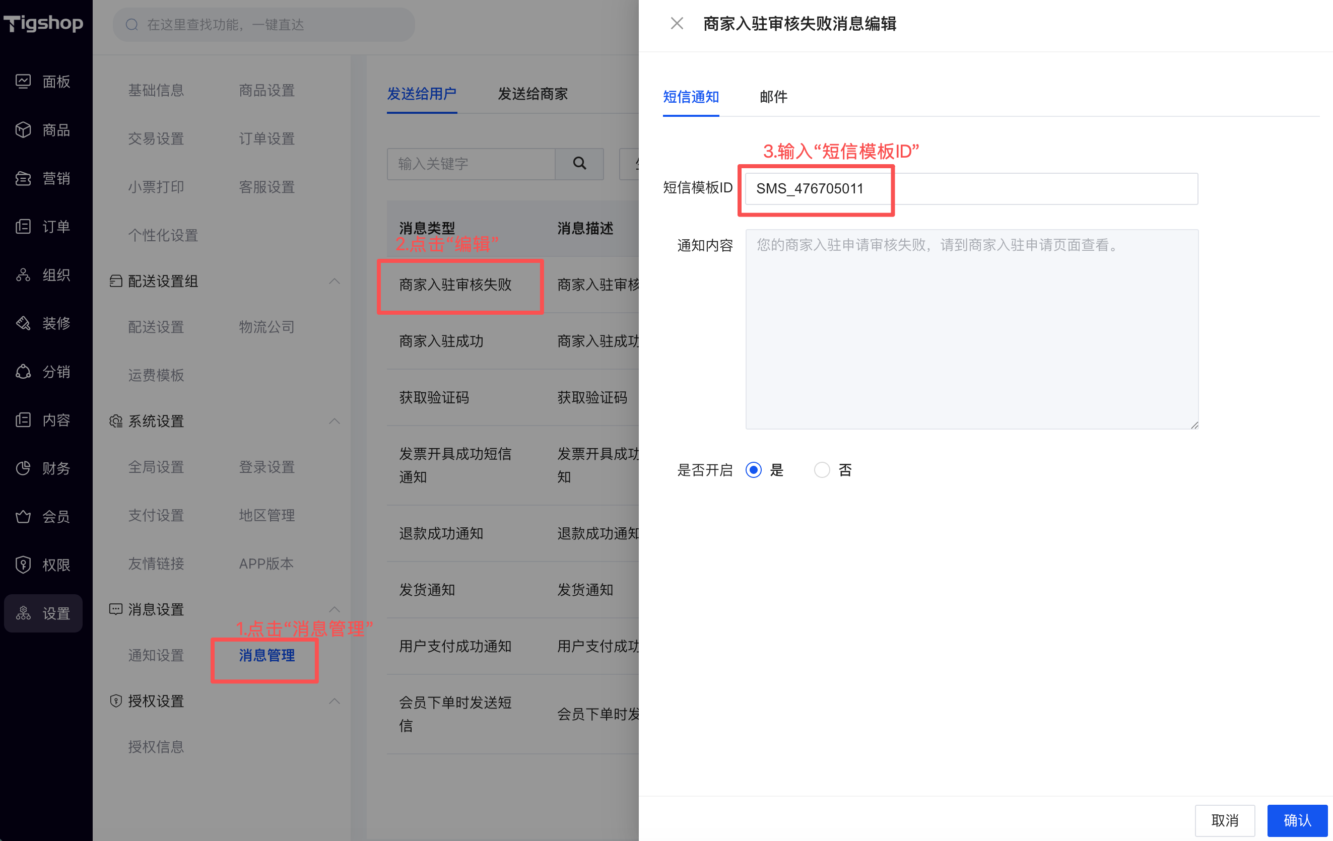Click the 面板 dashboard icon in sidebar
This screenshot has height=841, width=1333.
click(23, 82)
